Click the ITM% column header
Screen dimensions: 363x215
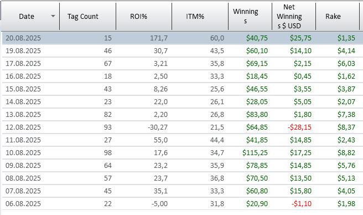[x=200, y=16]
